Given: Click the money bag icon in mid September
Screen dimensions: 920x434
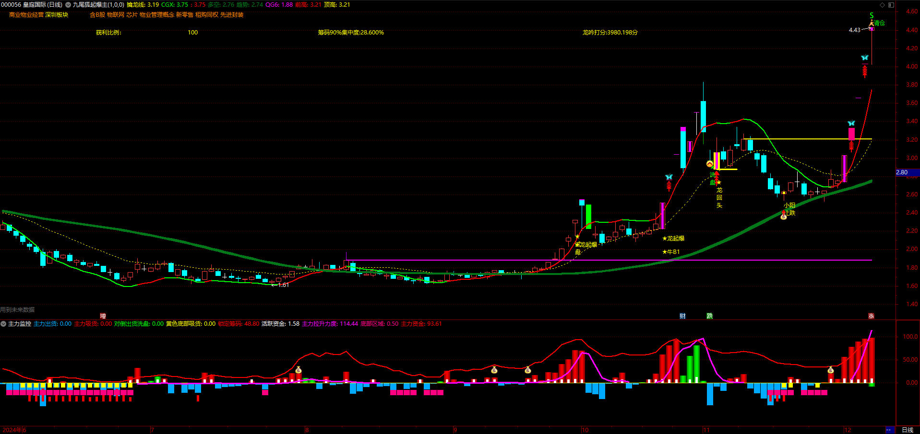Looking at the screenshot, I should tap(528, 370).
